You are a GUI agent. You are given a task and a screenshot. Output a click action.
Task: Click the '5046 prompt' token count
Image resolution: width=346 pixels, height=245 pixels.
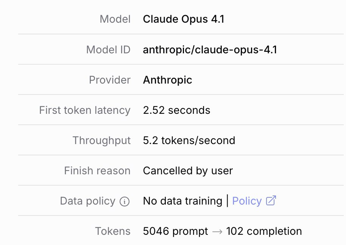(x=175, y=231)
